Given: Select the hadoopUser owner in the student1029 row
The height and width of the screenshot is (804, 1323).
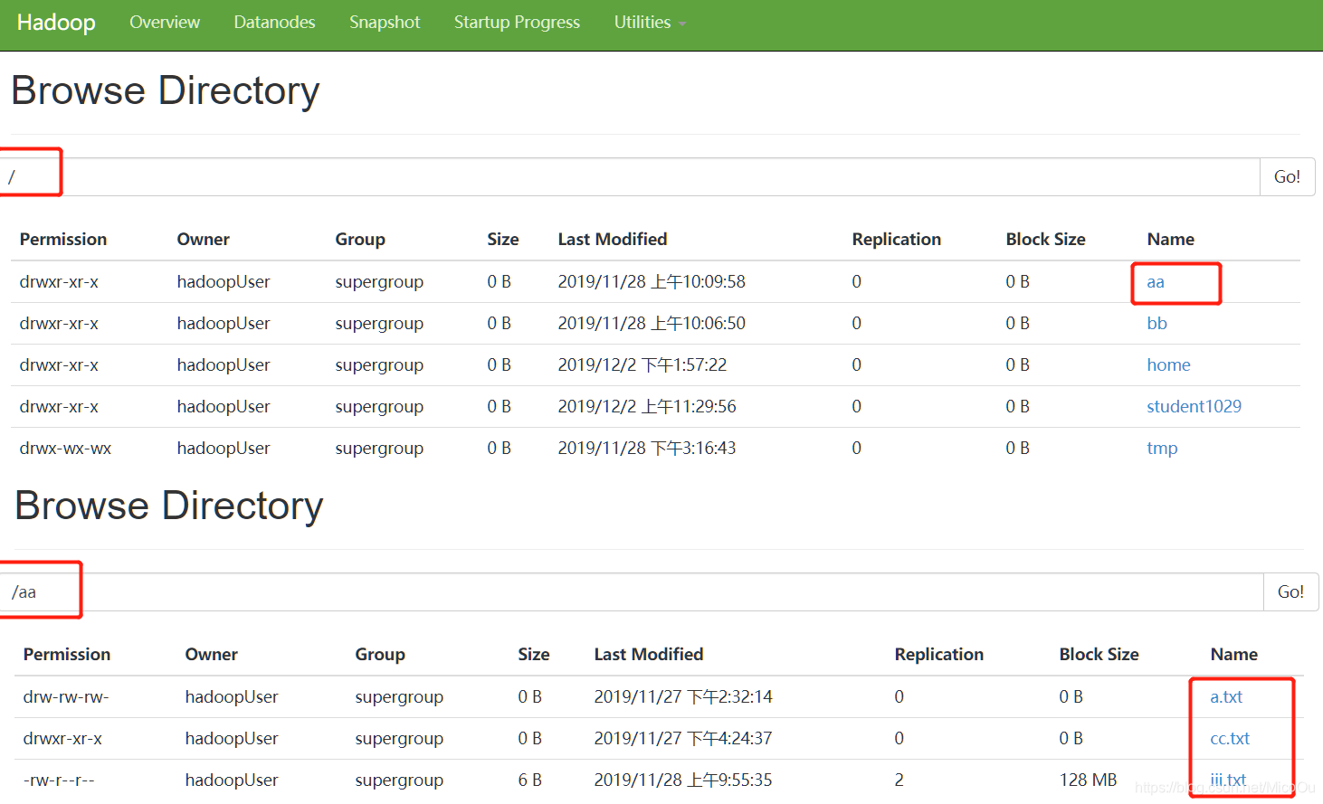Looking at the screenshot, I should pyautogui.click(x=224, y=407).
